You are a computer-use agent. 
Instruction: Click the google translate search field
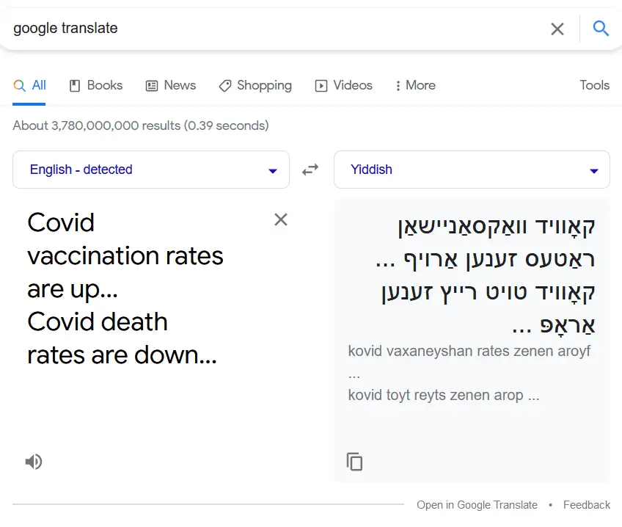coord(271,29)
